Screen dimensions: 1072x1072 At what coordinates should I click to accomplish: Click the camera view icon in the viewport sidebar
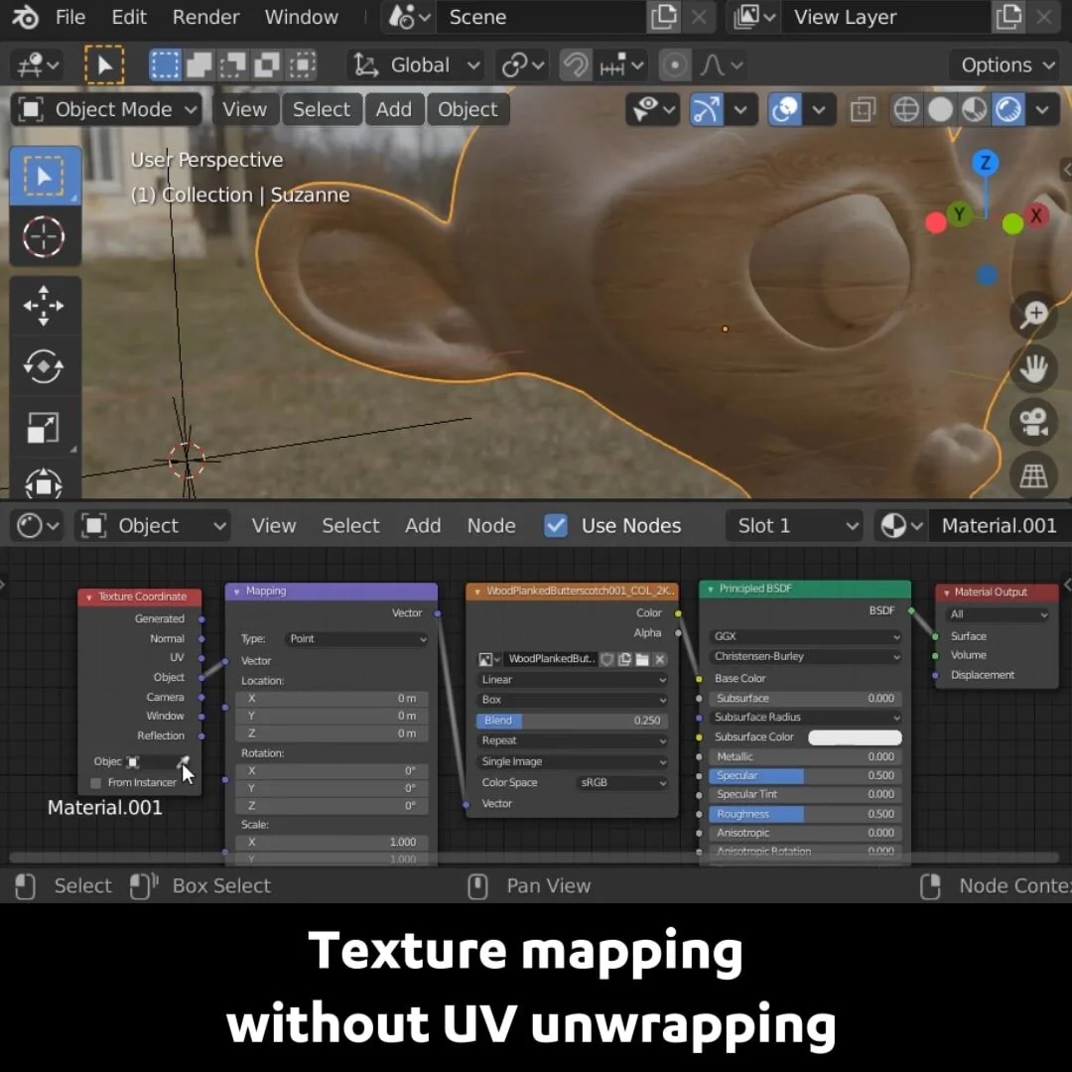click(x=1032, y=421)
